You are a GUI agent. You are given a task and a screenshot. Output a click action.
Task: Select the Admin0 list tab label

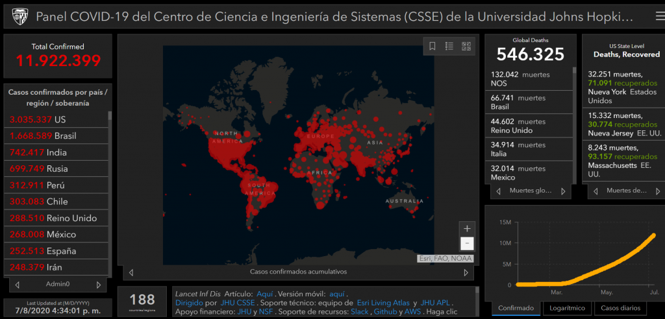coord(58,285)
